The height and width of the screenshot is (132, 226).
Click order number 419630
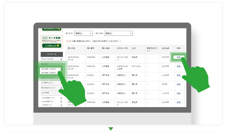point(91,84)
